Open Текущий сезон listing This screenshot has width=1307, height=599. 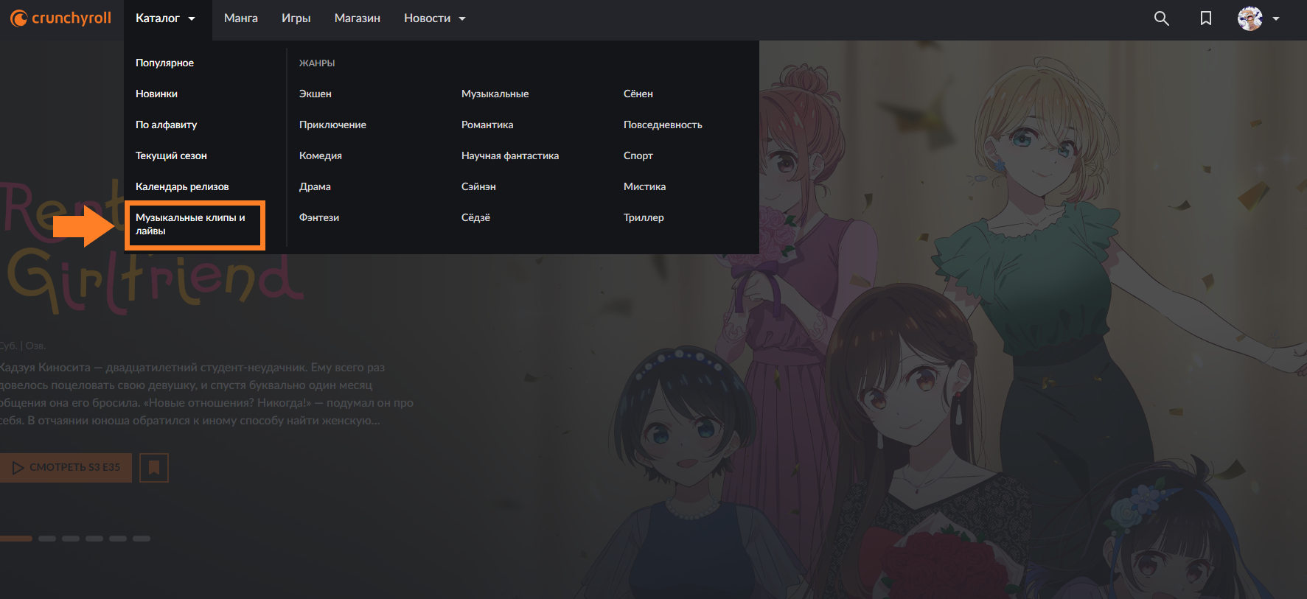171,155
